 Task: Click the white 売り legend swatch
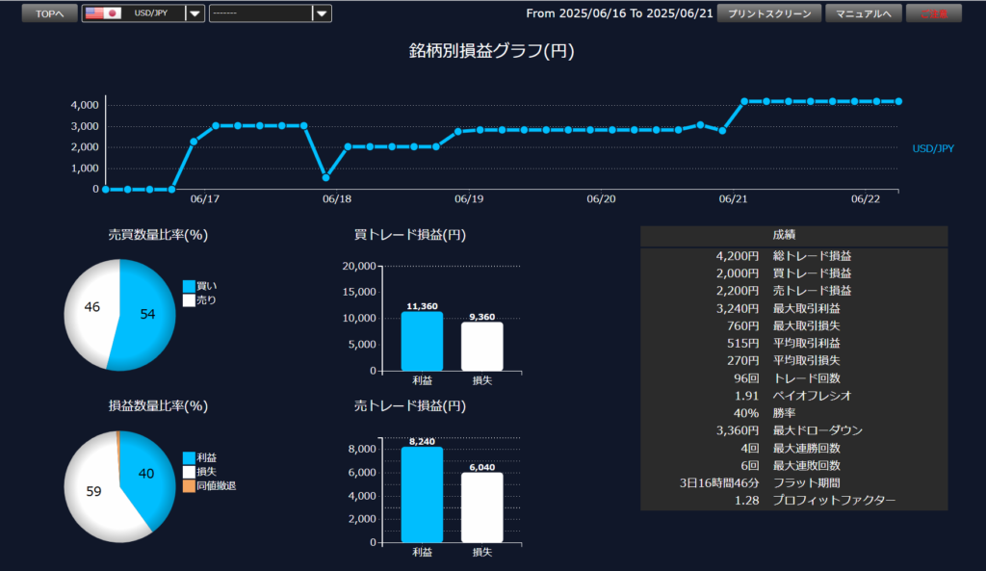(x=189, y=300)
